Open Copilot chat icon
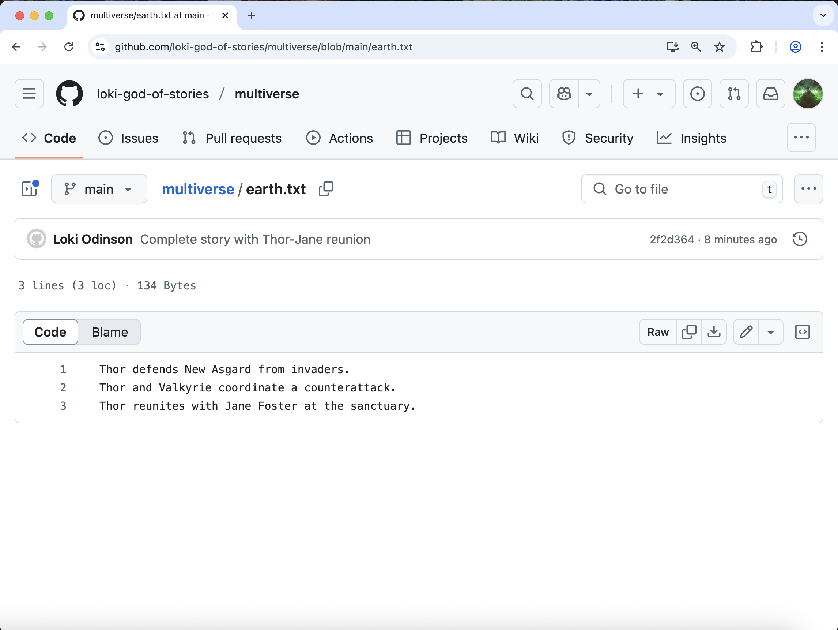The image size is (838, 630). (x=564, y=94)
